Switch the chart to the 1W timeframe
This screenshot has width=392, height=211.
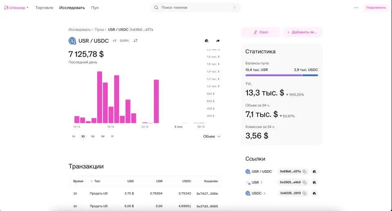click(x=93, y=136)
